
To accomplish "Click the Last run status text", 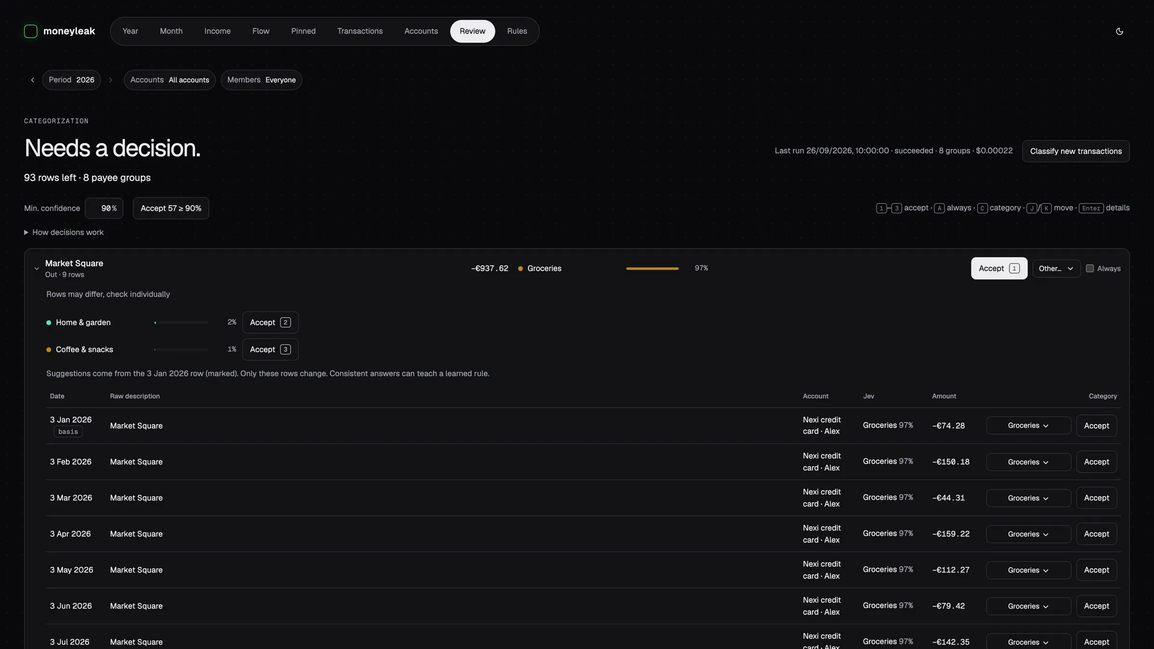I will pyautogui.click(x=894, y=151).
